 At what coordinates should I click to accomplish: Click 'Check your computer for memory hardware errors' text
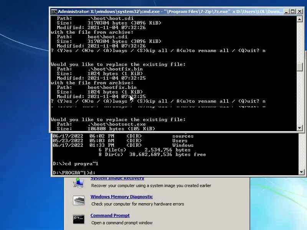coord(138,204)
